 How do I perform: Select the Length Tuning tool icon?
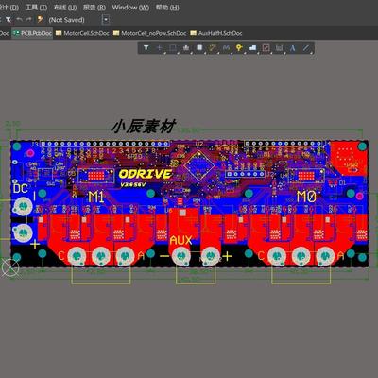tap(226, 48)
